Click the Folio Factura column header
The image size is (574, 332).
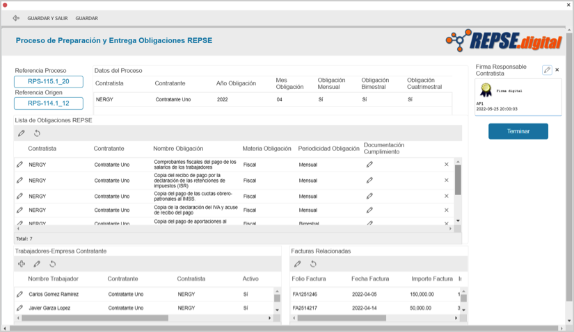tap(309, 279)
